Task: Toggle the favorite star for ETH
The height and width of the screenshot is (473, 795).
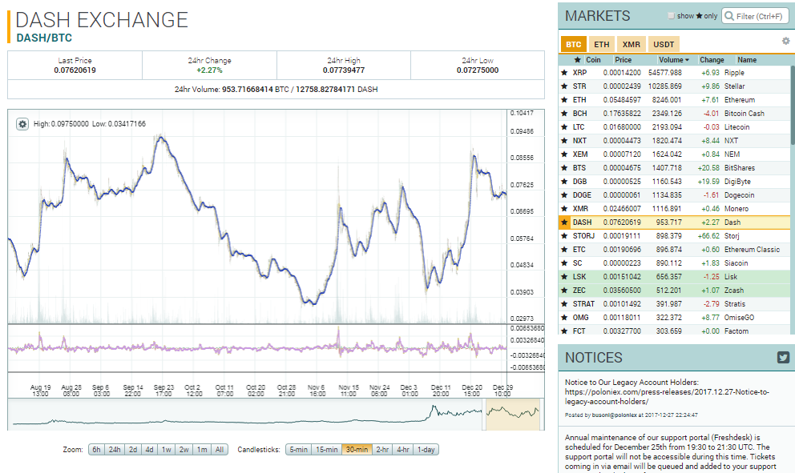Action: 564,100
